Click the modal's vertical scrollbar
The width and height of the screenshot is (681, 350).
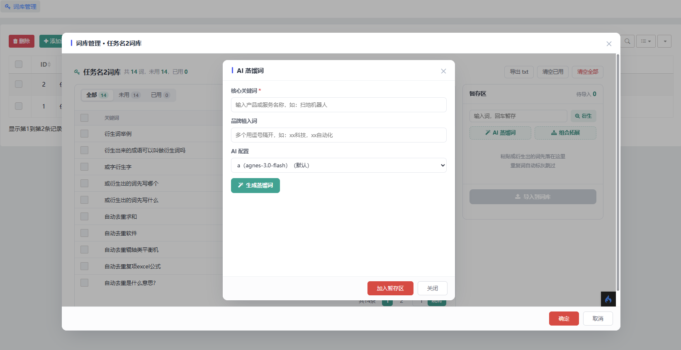[618, 172]
